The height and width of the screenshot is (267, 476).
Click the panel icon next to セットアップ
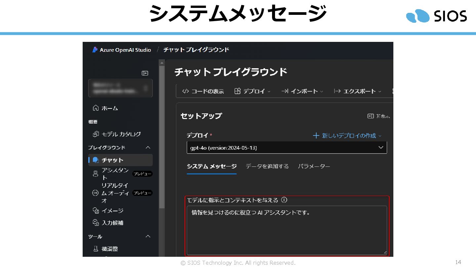371,116
